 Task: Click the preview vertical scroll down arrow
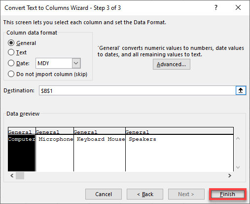238,167
